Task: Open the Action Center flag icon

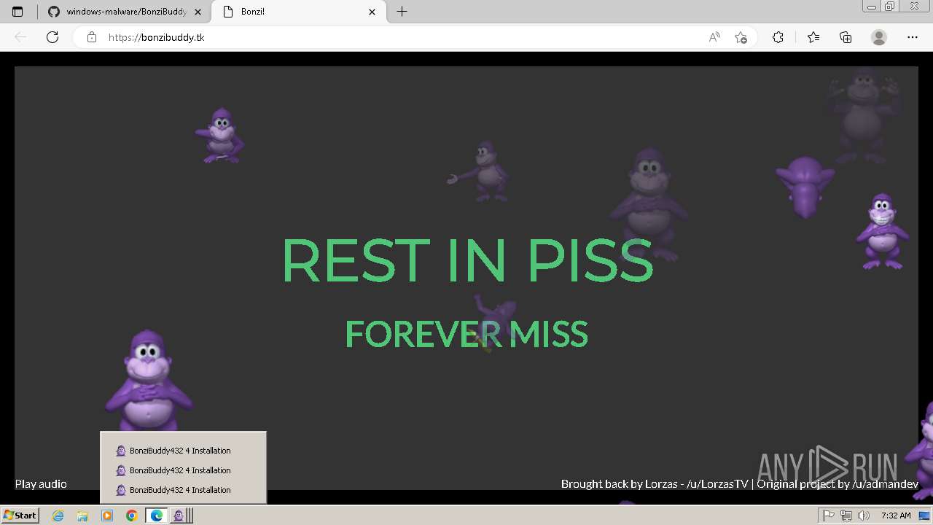Action: pyautogui.click(x=829, y=516)
